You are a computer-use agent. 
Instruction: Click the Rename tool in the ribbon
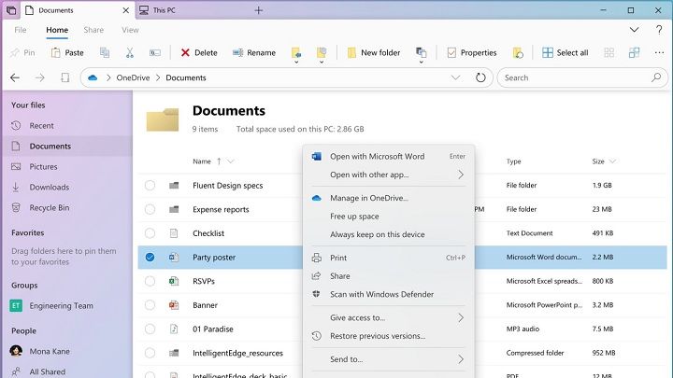[x=253, y=53]
